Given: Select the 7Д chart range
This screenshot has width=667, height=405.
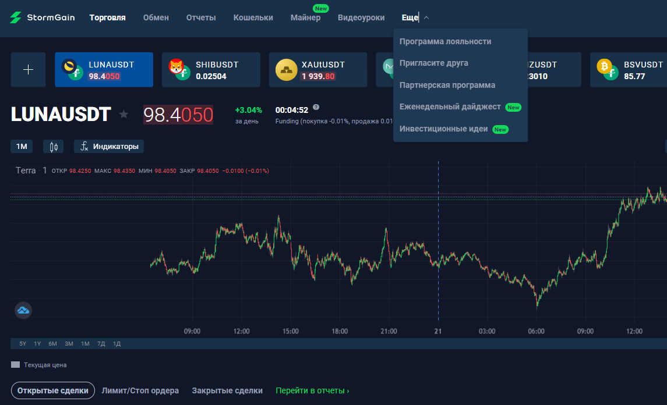Looking at the screenshot, I should [101, 343].
